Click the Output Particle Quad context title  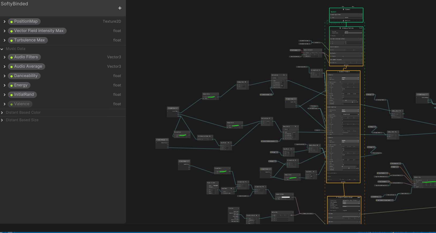tap(345, 197)
